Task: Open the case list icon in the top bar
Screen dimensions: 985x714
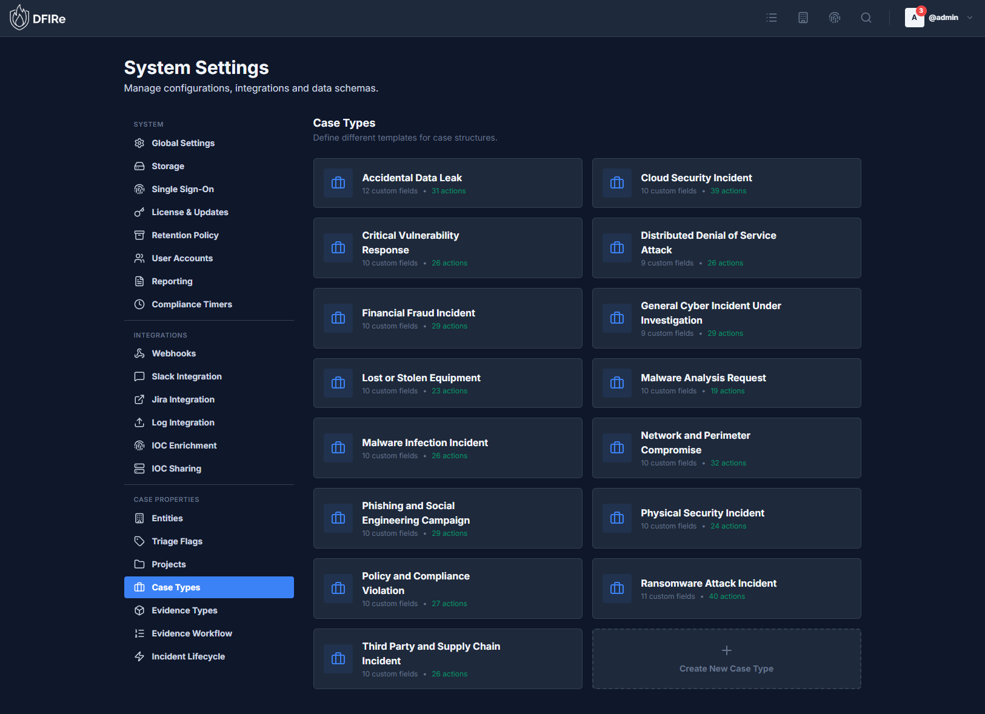Action: [772, 18]
